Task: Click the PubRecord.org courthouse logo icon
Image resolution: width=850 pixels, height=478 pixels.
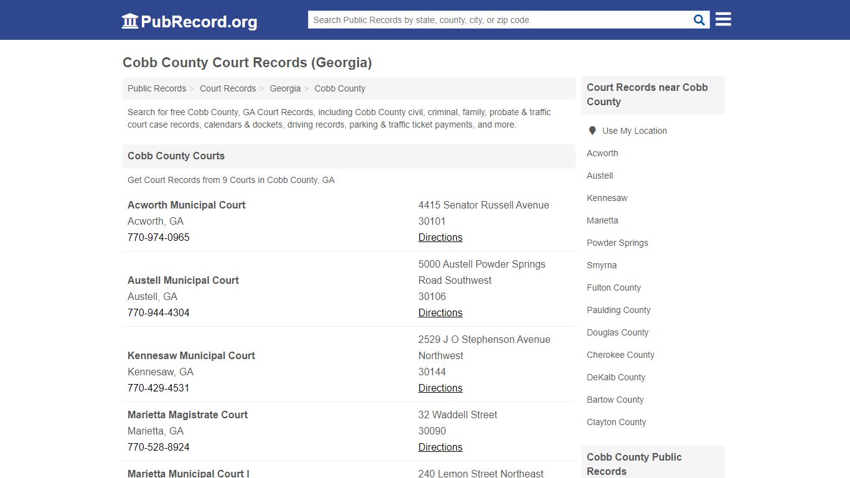Action: click(x=130, y=21)
